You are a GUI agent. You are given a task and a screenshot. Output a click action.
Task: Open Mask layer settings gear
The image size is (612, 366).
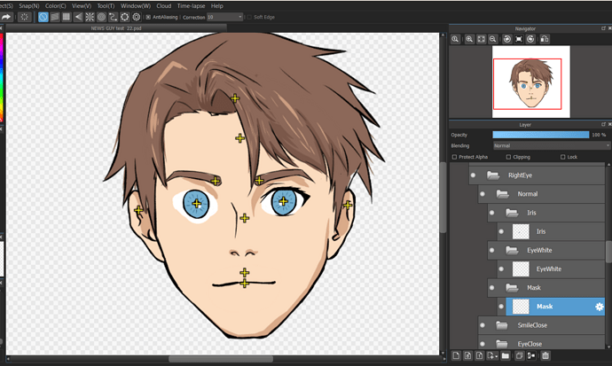(x=599, y=307)
